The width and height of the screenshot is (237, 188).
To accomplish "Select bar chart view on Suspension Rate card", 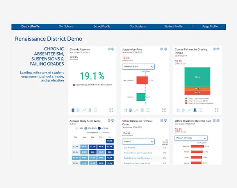I will pos(131,110).
